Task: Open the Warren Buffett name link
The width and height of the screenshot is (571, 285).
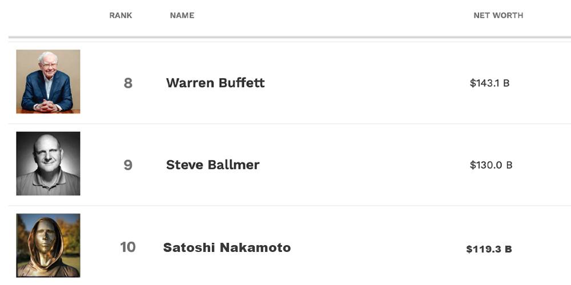Action: pos(215,83)
